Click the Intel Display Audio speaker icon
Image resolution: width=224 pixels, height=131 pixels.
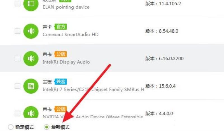[31, 59]
